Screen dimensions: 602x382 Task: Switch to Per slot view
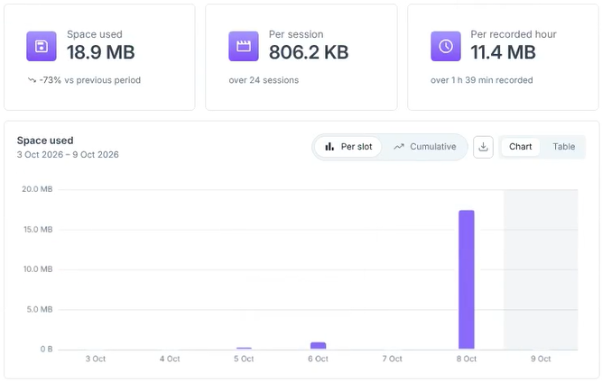[x=348, y=147]
